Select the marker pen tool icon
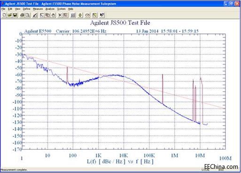This screenshot has height=173, width=241. pos(35,15)
